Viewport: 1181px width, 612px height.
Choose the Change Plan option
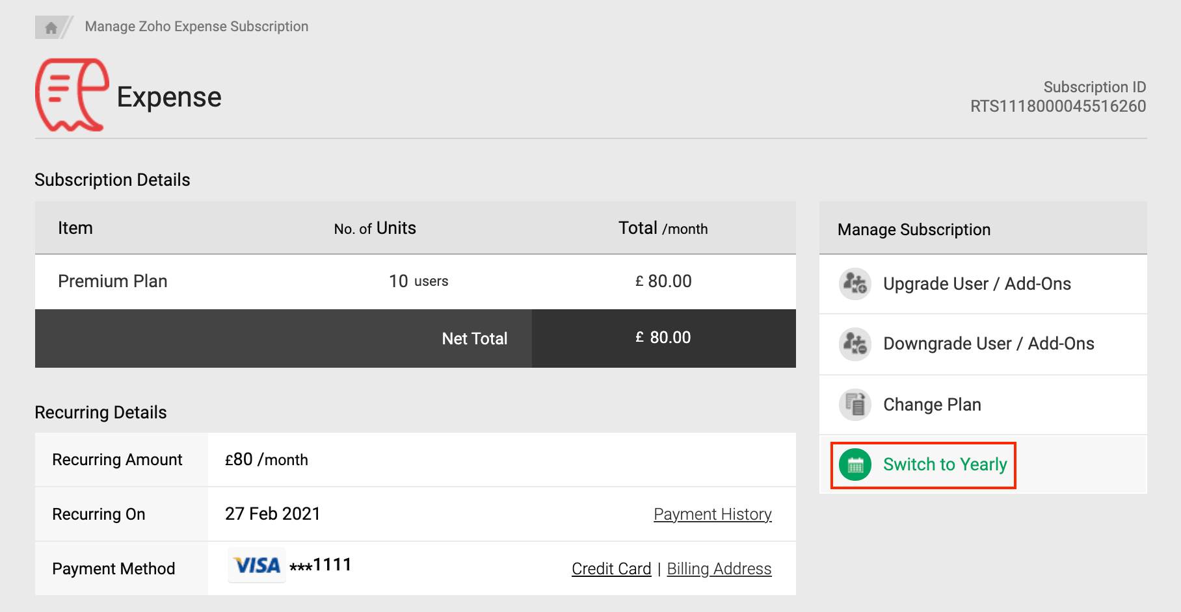pos(931,405)
